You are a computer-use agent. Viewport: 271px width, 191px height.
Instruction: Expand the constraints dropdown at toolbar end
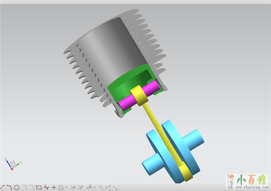(116, 188)
